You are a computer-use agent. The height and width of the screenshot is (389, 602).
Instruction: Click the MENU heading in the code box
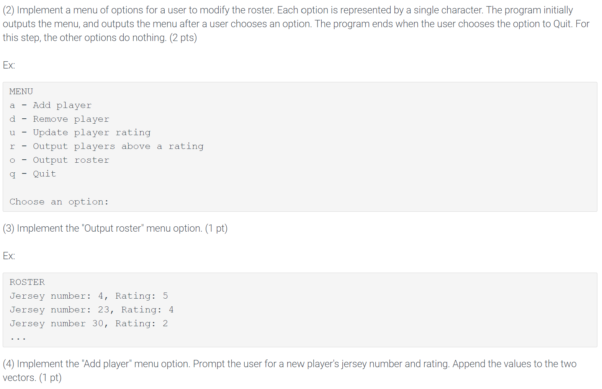(x=21, y=92)
